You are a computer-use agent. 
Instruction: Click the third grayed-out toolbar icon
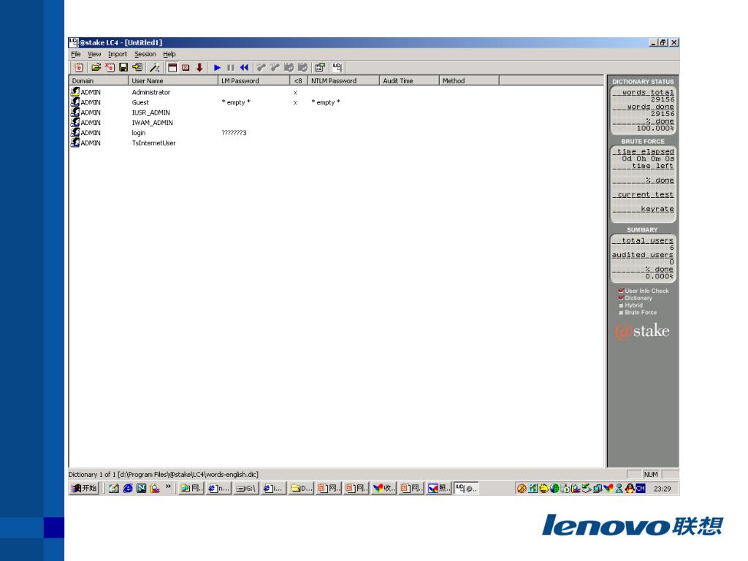point(289,68)
